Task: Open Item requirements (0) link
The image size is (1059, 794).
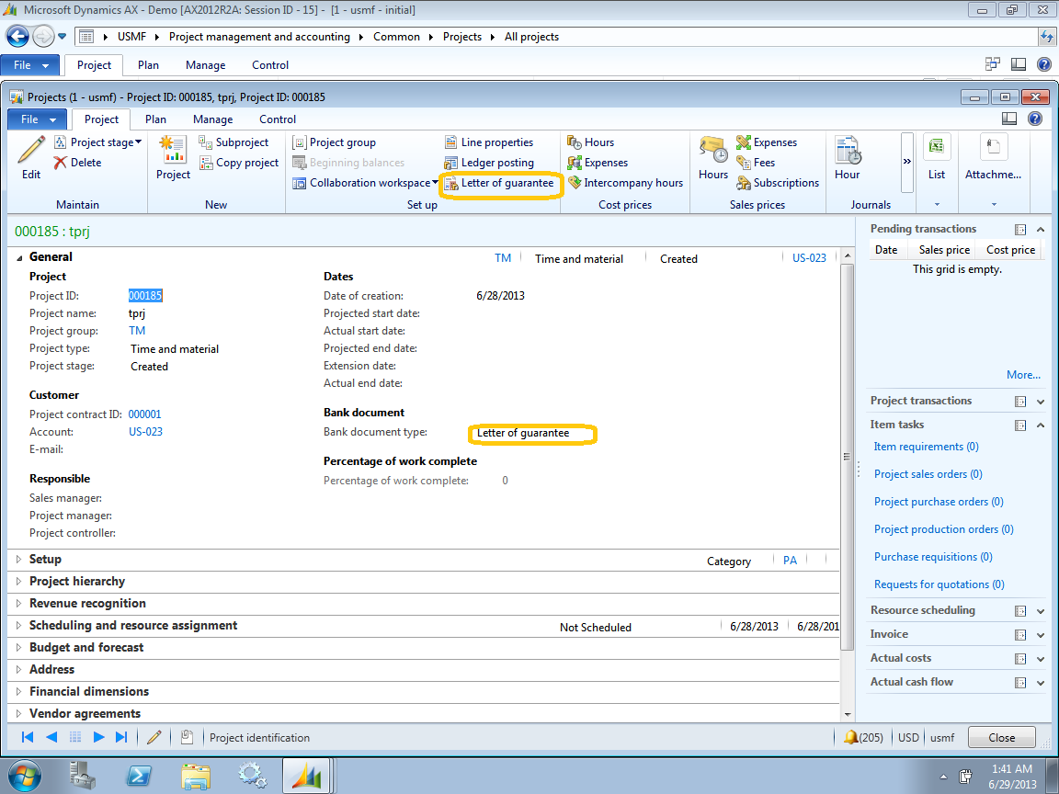Action: point(926,447)
